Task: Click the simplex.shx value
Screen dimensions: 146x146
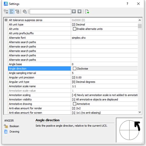Action: click(x=79, y=38)
